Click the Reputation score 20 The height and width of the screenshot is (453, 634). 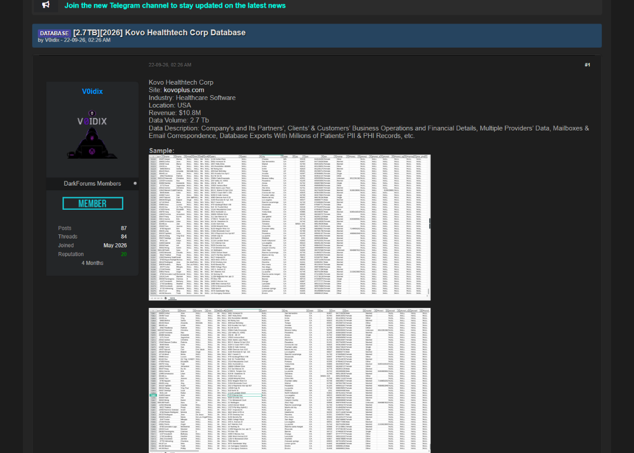[124, 254]
